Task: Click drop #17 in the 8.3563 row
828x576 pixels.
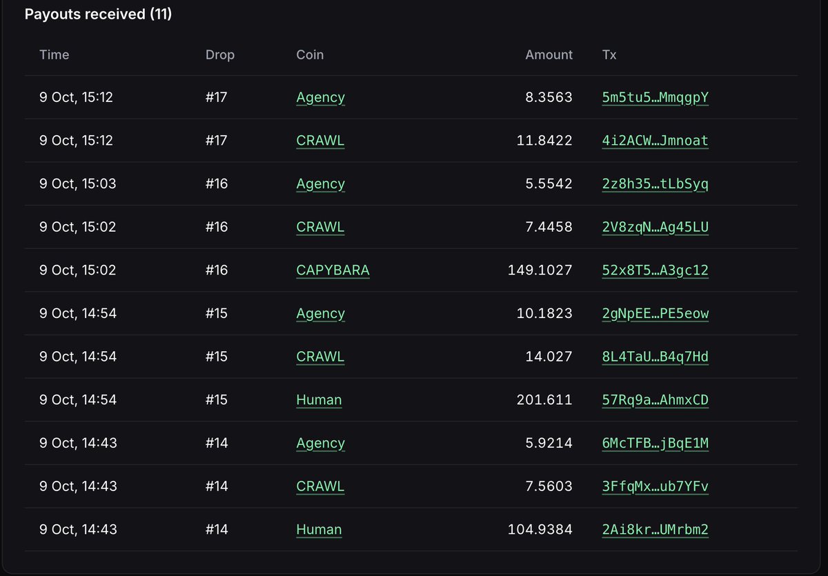Action: point(217,97)
